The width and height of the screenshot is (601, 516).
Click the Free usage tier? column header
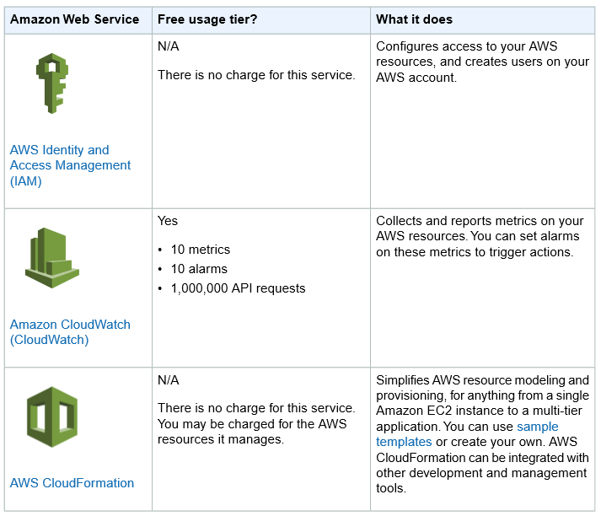click(x=207, y=19)
